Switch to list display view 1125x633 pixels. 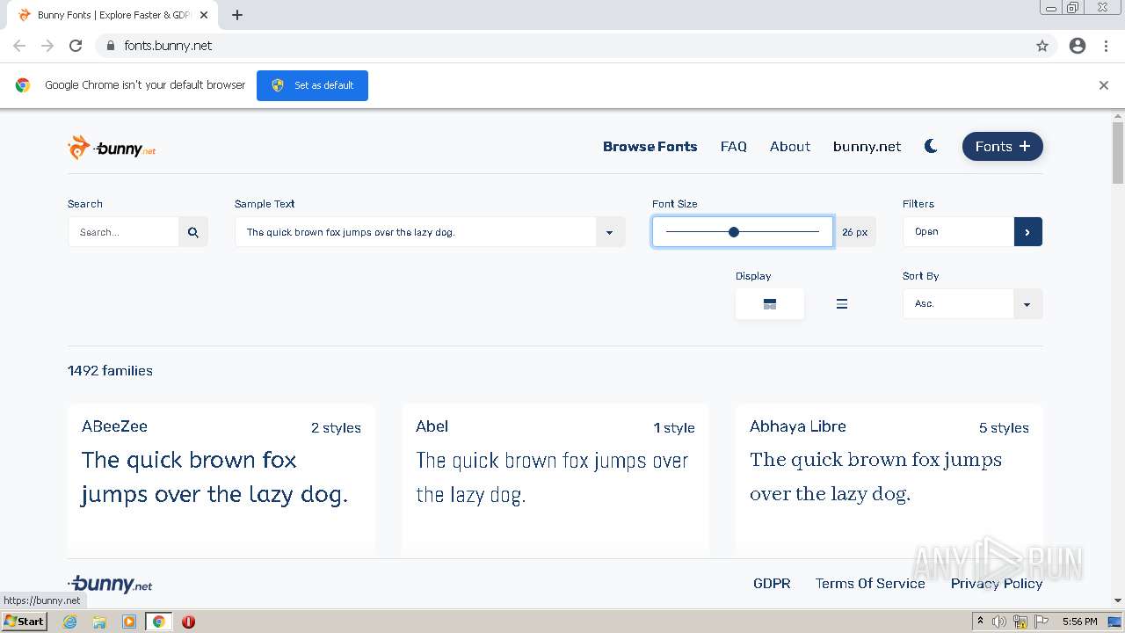click(x=841, y=304)
